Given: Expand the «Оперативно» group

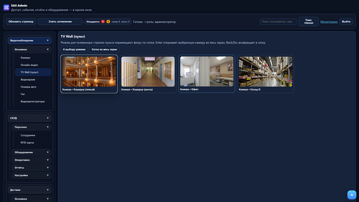Looking at the screenshot, I should coord(31,160).
